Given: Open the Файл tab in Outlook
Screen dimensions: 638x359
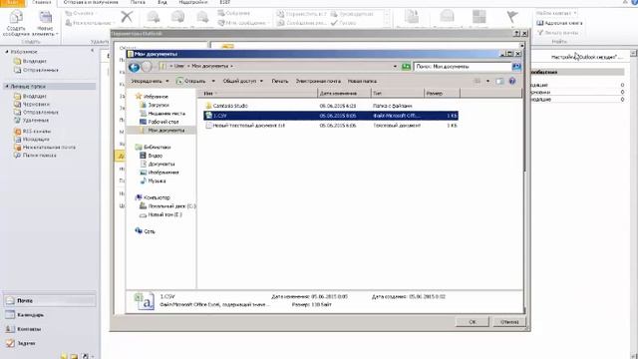Looking at the screenshot, I should (x=12, y=3).
